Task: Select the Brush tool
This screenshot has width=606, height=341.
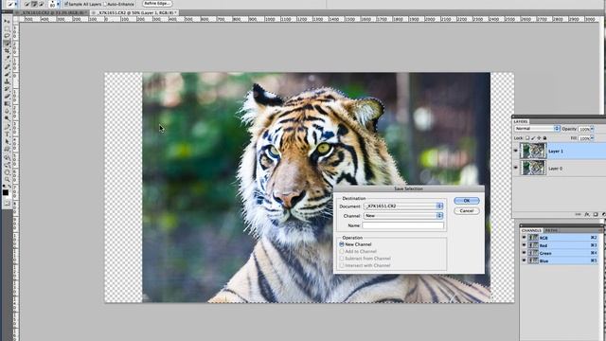Action: coord(7,74)
